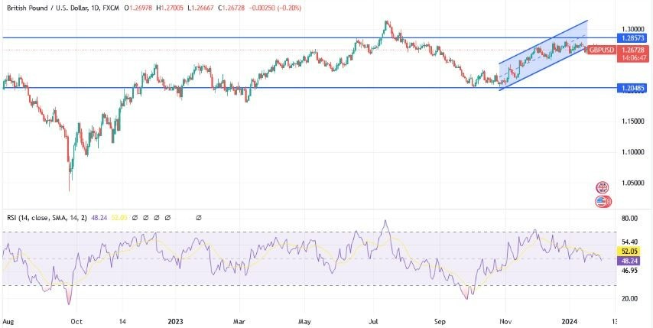Click the 2023 label on time axis
The height and width of the screenshot is (328, 653).
click(176, 322)
